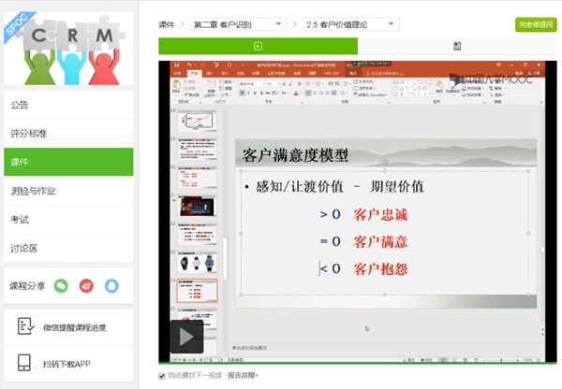Click the 感知/让渡价值 bullet text
The height and width of the screenshot is (389, 562).
300,186
